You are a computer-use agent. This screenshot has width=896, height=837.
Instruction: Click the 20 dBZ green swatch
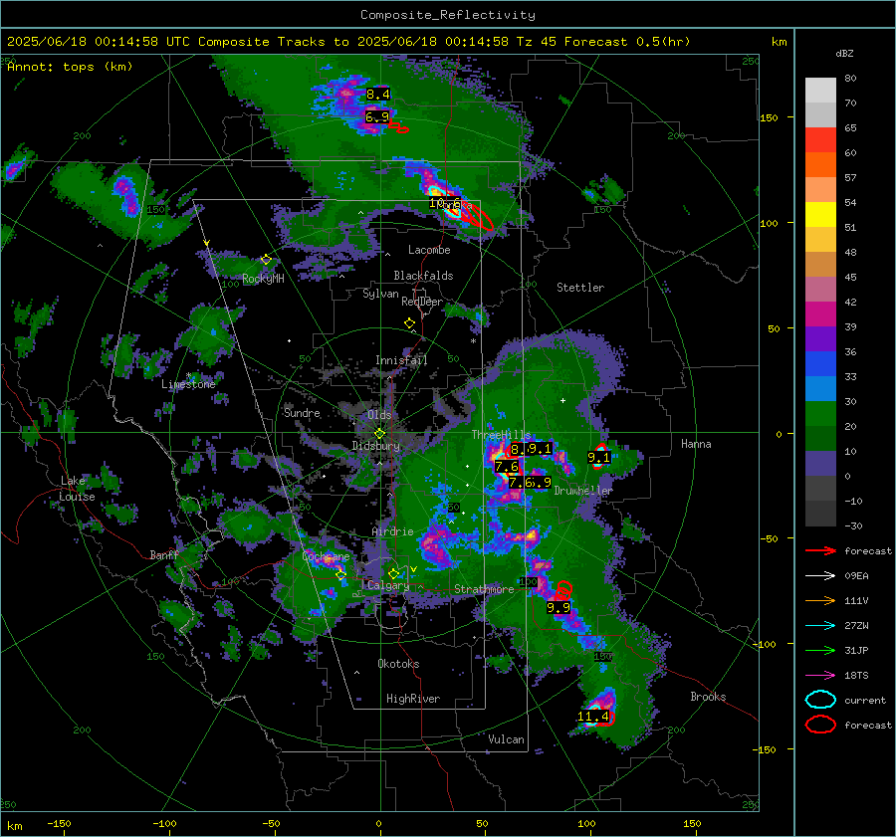[x=820, y=414]
